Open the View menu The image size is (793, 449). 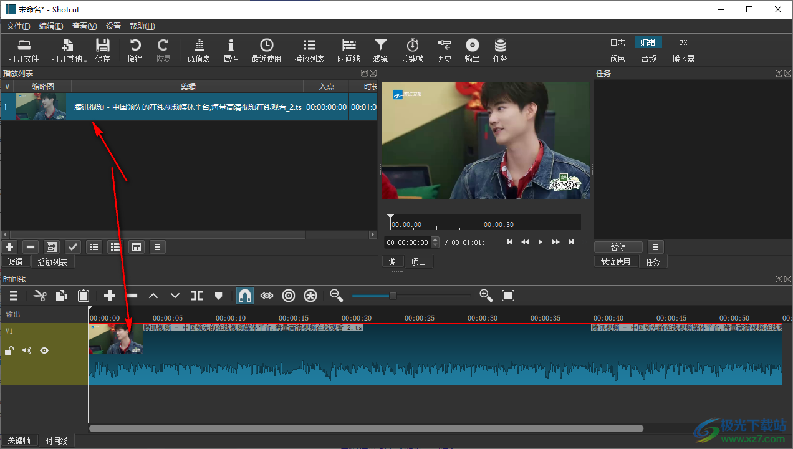click(84, 26)
